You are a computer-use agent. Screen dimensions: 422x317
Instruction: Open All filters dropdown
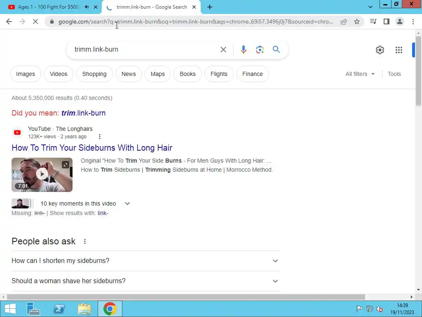360,74
